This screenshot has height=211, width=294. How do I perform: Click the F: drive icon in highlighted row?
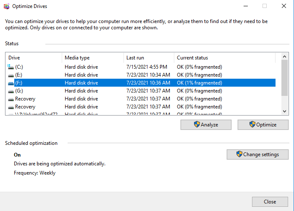pyautogui.click(x=11, y=83)
